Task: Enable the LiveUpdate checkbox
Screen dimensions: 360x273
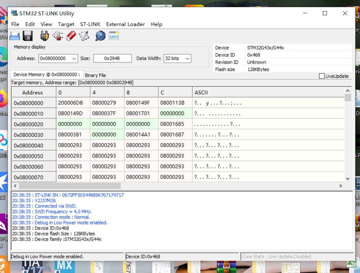Action: [x=322, y=76]
